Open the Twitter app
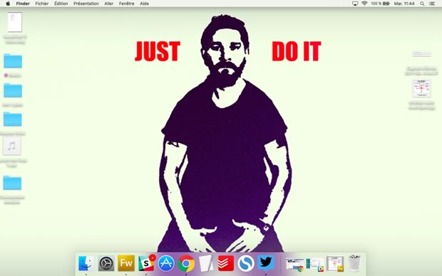Screen dimensions: 442x276 [266, 263]
